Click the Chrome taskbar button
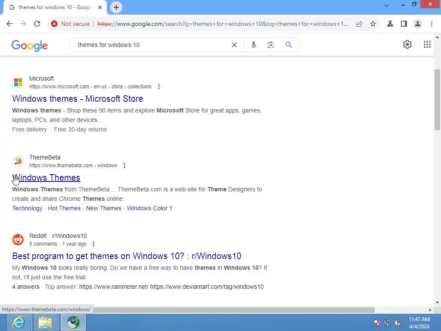441x331 pixels. coord(73,322)
